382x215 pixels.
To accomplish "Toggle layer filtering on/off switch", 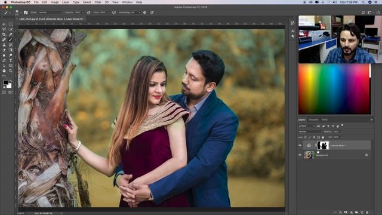I will click(342, 125).
